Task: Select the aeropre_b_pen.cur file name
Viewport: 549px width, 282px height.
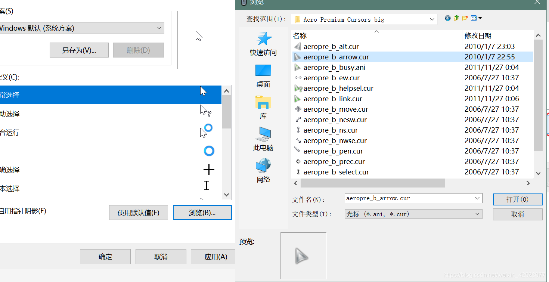Action: (333, 151)
